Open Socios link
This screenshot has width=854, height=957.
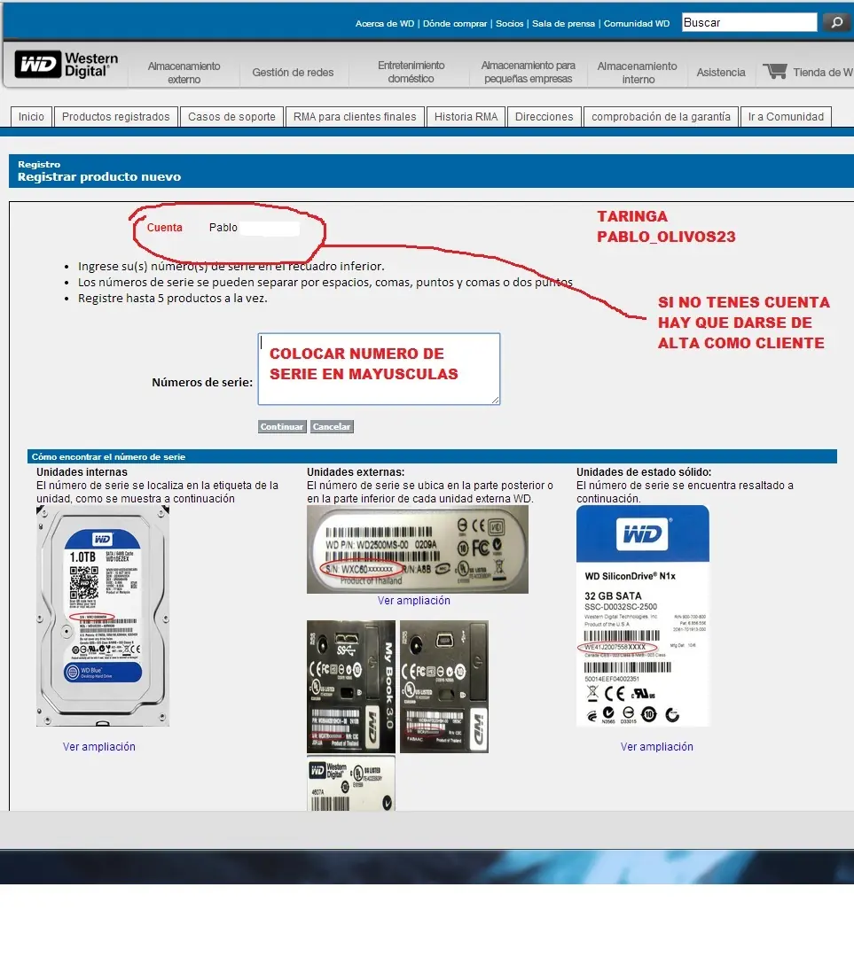click(x=509, y=23)
